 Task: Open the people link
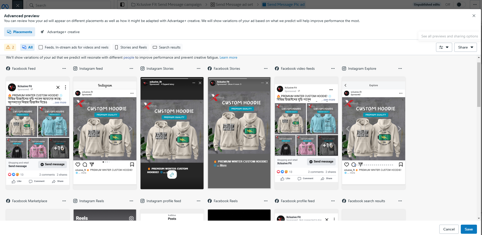tap(129, 58)
